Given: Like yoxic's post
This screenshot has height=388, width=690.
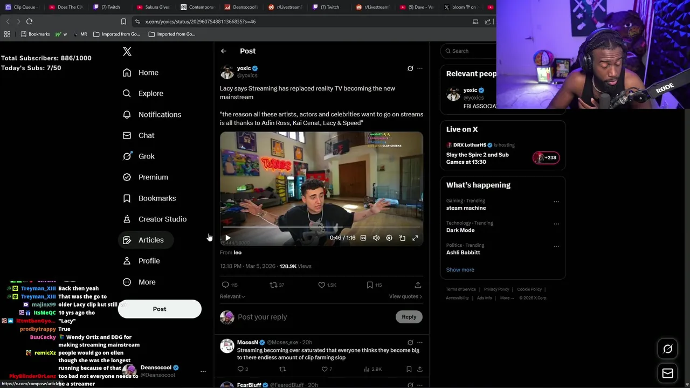Looking at the screenshot, I should (321, 285).
